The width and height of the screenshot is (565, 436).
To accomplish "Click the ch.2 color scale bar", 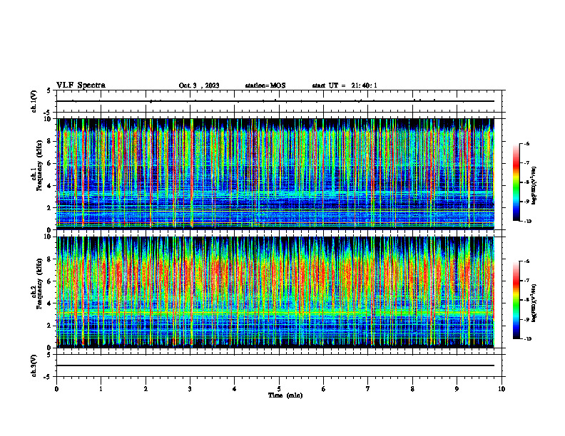I will [516, 300].
